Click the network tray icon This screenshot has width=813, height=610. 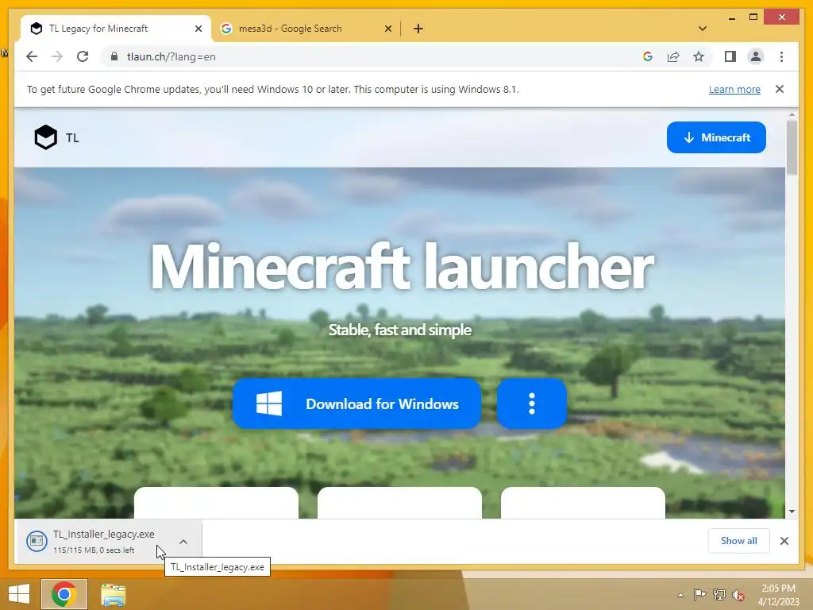pos(719,595)
